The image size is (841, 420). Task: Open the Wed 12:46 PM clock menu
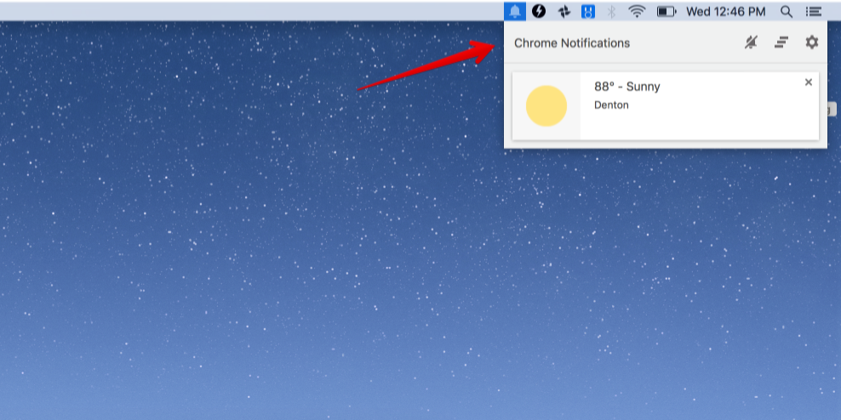726,11
